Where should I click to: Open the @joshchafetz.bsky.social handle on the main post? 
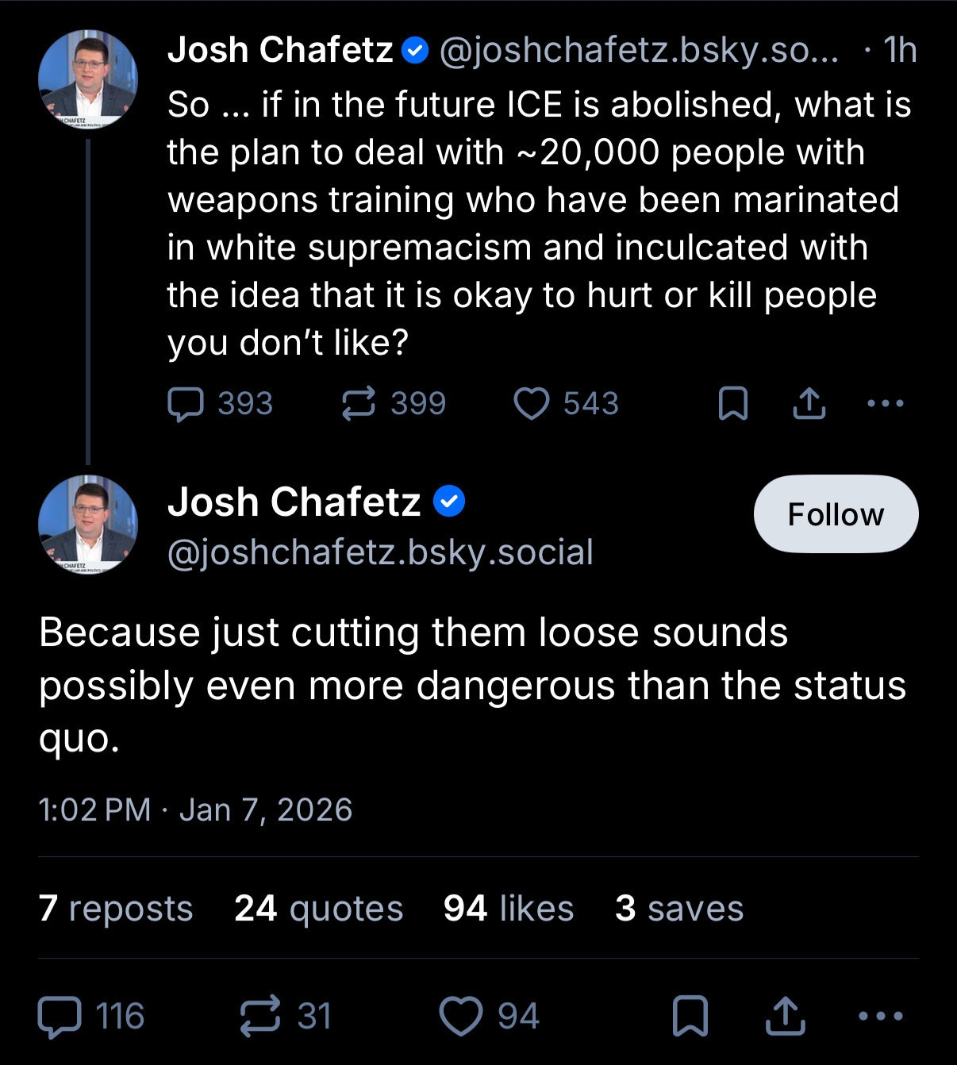[380, 552]
